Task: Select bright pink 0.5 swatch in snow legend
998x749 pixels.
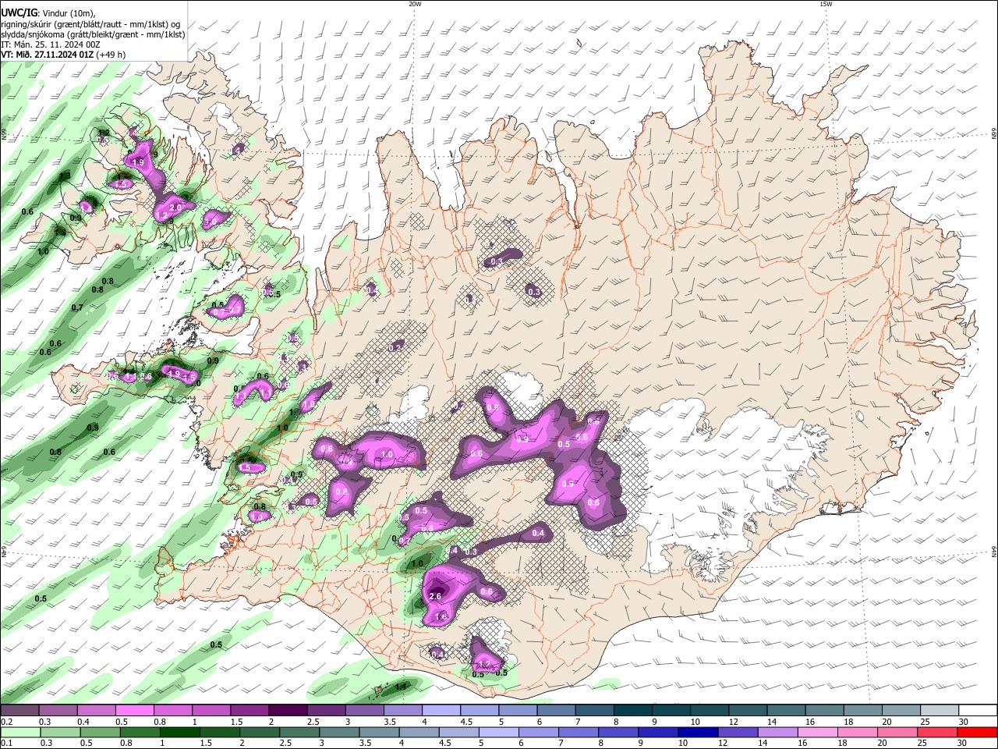Action: [135, 710]
